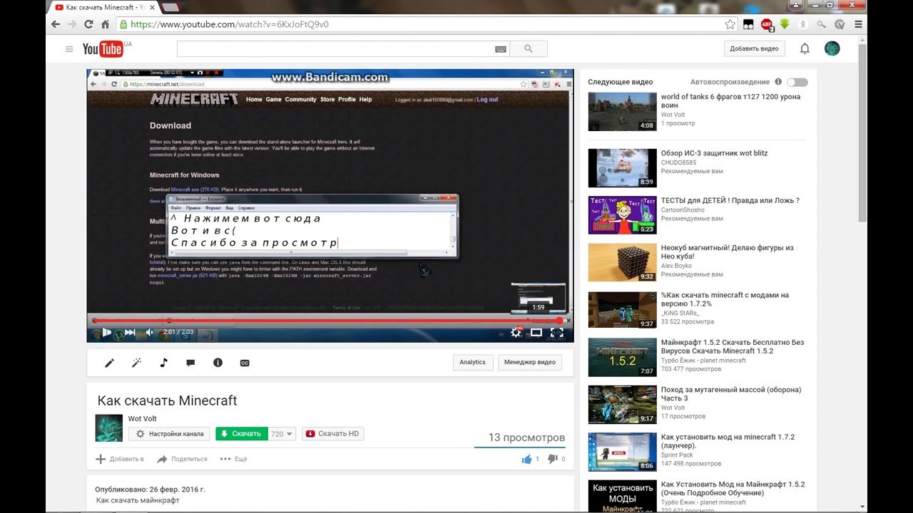Open new tab button
913x513 pixels.
[170, 7]
